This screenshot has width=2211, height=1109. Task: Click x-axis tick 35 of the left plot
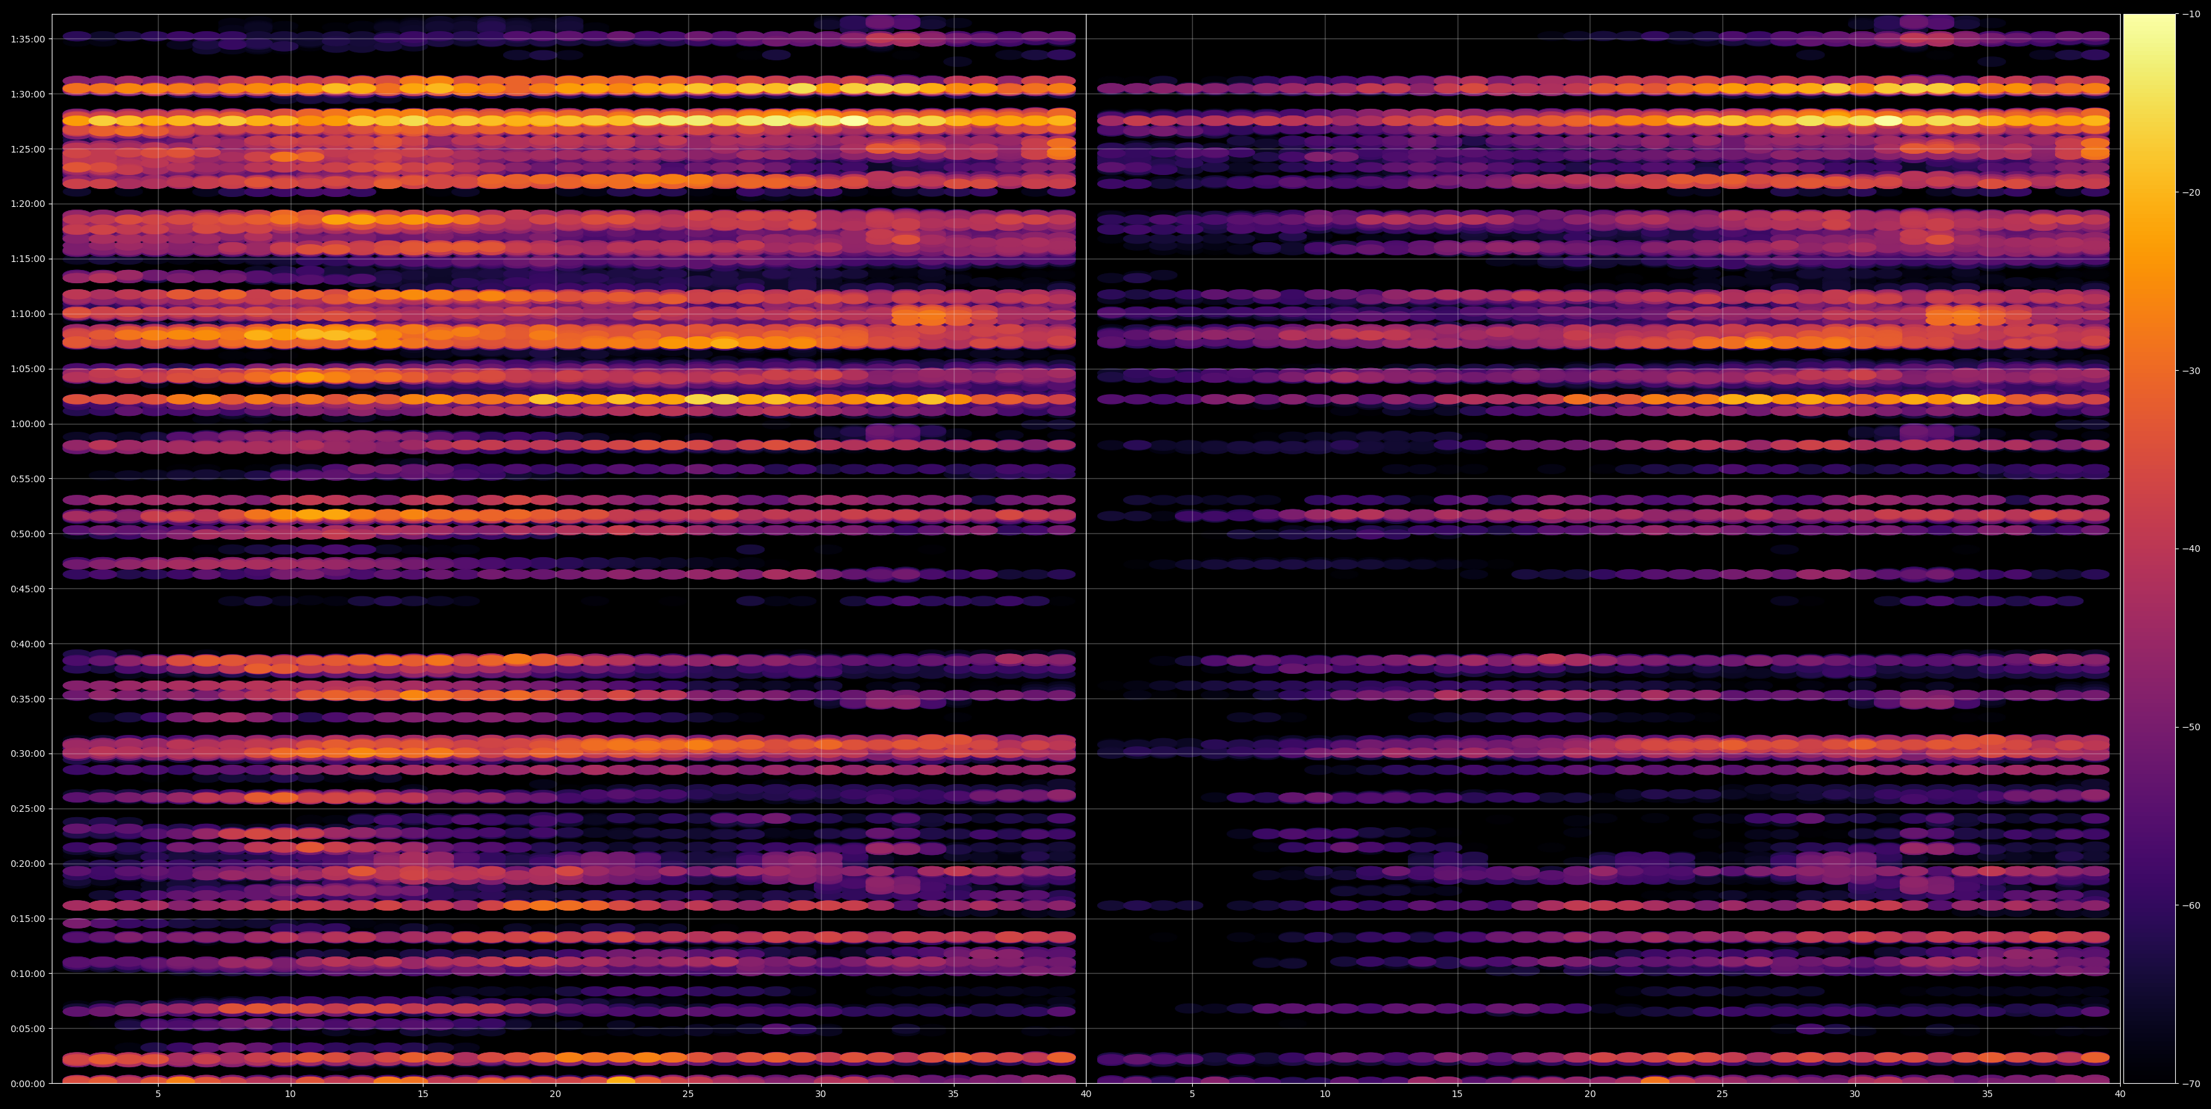tap(954, 1094)
